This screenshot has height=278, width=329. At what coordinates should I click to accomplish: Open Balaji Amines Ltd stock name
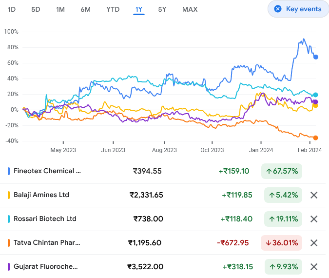[41, 195]
